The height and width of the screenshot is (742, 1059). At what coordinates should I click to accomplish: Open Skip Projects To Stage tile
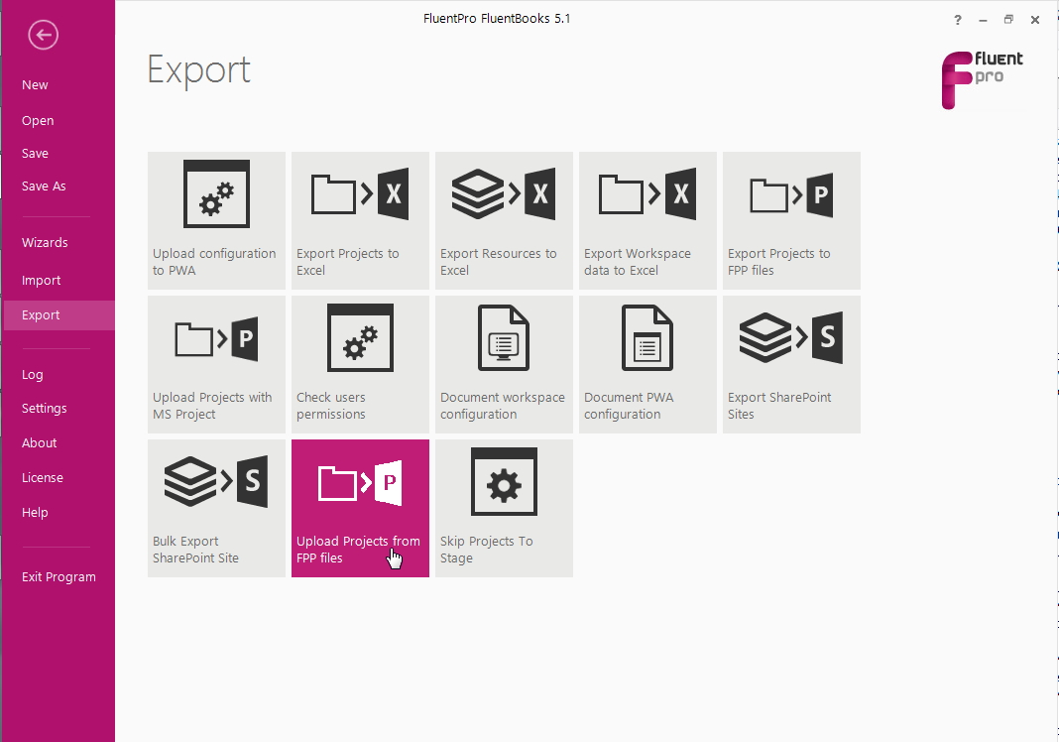pos(505,509)
